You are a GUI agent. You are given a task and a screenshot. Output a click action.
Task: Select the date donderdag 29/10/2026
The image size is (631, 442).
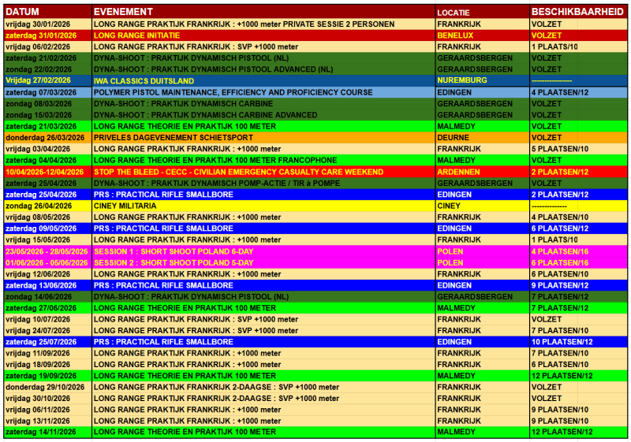[48, 387]
